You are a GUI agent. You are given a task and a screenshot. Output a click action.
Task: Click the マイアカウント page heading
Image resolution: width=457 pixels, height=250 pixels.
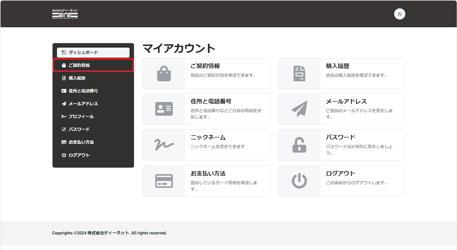point(179,48)
